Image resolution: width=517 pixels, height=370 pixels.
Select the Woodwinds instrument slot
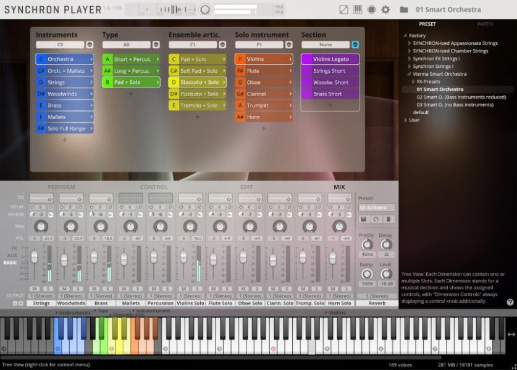click(x=64, y=94)
